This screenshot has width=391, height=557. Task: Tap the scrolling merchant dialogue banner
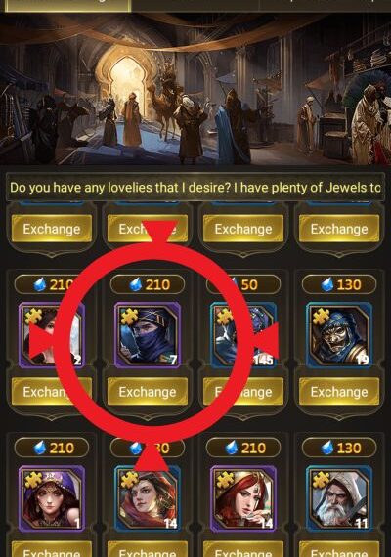pyautogui.click(x=195, y=187)
